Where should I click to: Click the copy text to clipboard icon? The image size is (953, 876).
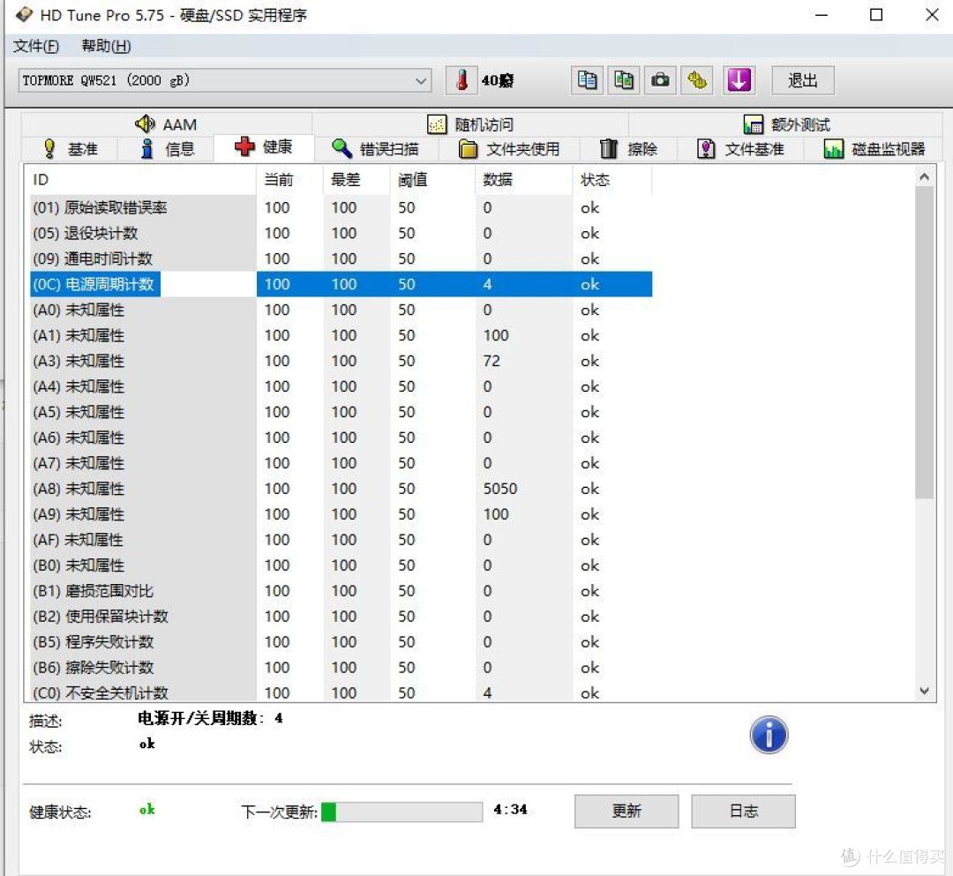(x=587, y=80)
